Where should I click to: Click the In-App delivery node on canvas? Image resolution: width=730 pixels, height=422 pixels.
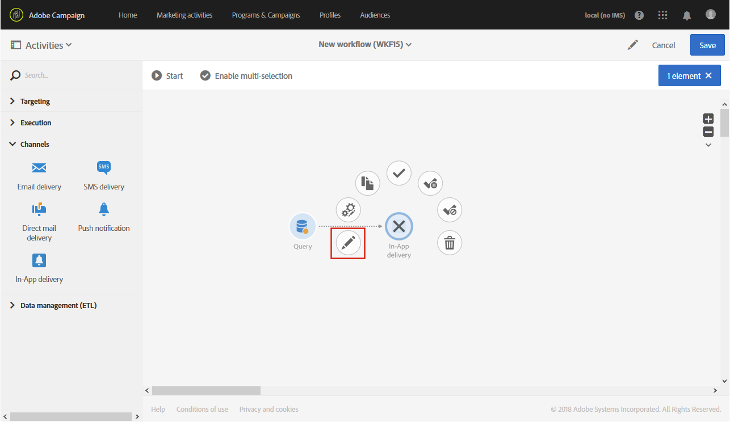(x=399, y=227)
